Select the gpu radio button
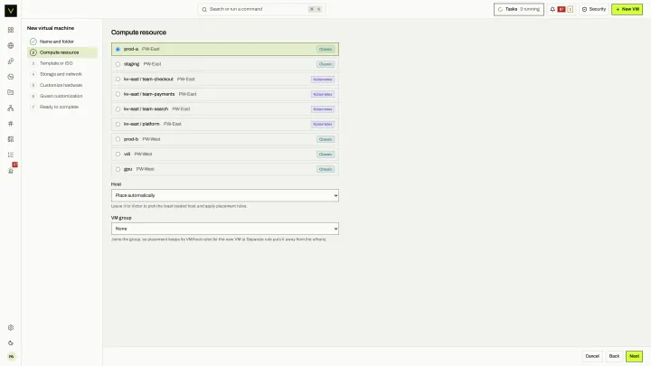This screenshot has width=651, height=366. [x=118, y=169]
